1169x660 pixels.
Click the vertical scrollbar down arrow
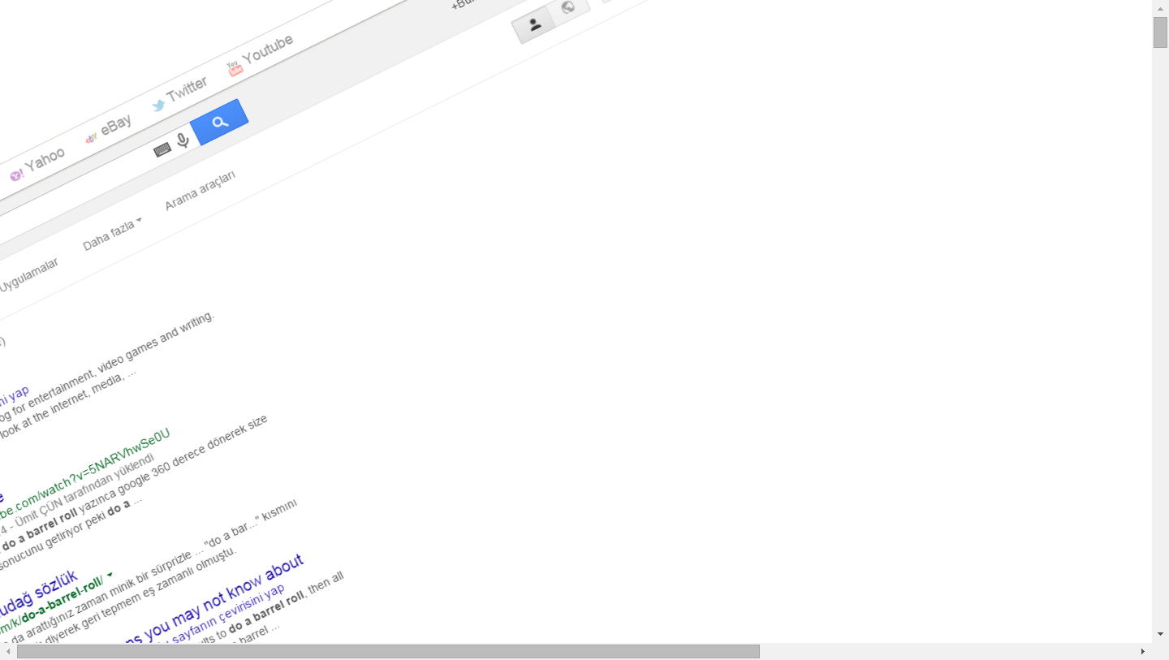pos(1160,634)
